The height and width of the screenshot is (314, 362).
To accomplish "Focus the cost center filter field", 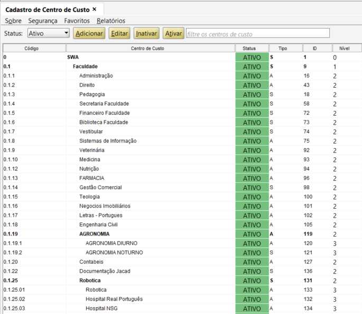I will coord(258,33).
